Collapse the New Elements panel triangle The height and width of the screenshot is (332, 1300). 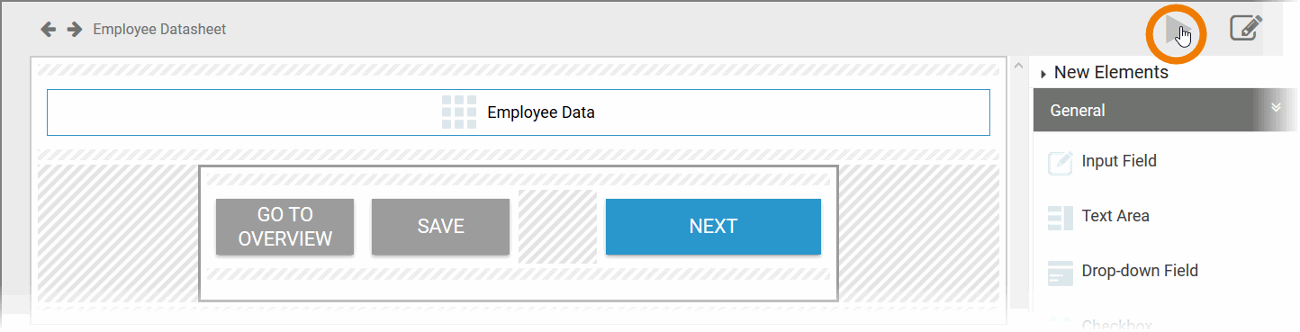1043,74
